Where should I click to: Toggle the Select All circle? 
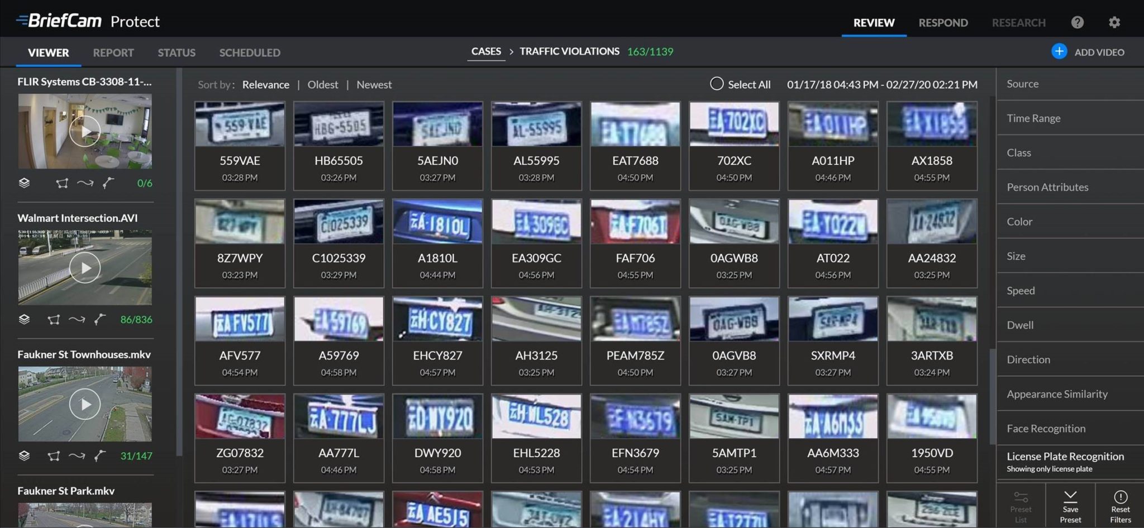point(717,84)
